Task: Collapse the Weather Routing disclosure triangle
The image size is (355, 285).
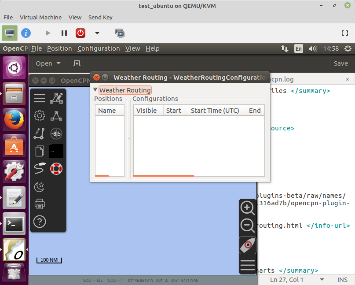Action: [x=95, y=89]
